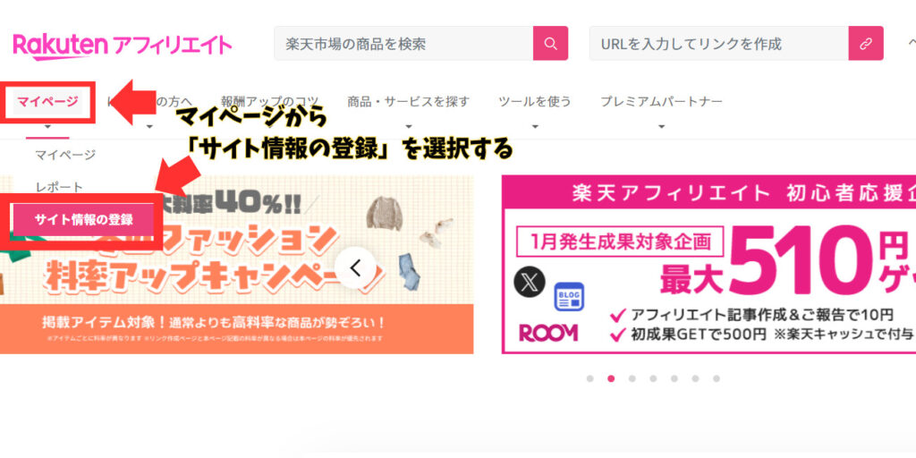Select the first carousel dot
The height and width of the screenshot is (458, 916).
pos(590,378)
